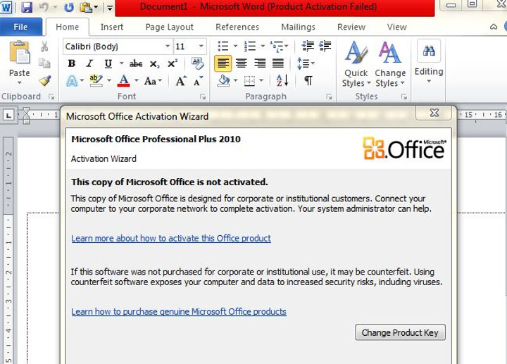Open link to learn about activating Office
Image resolution: width=507 pixels, height=364 pixels.
coord(171,238)
